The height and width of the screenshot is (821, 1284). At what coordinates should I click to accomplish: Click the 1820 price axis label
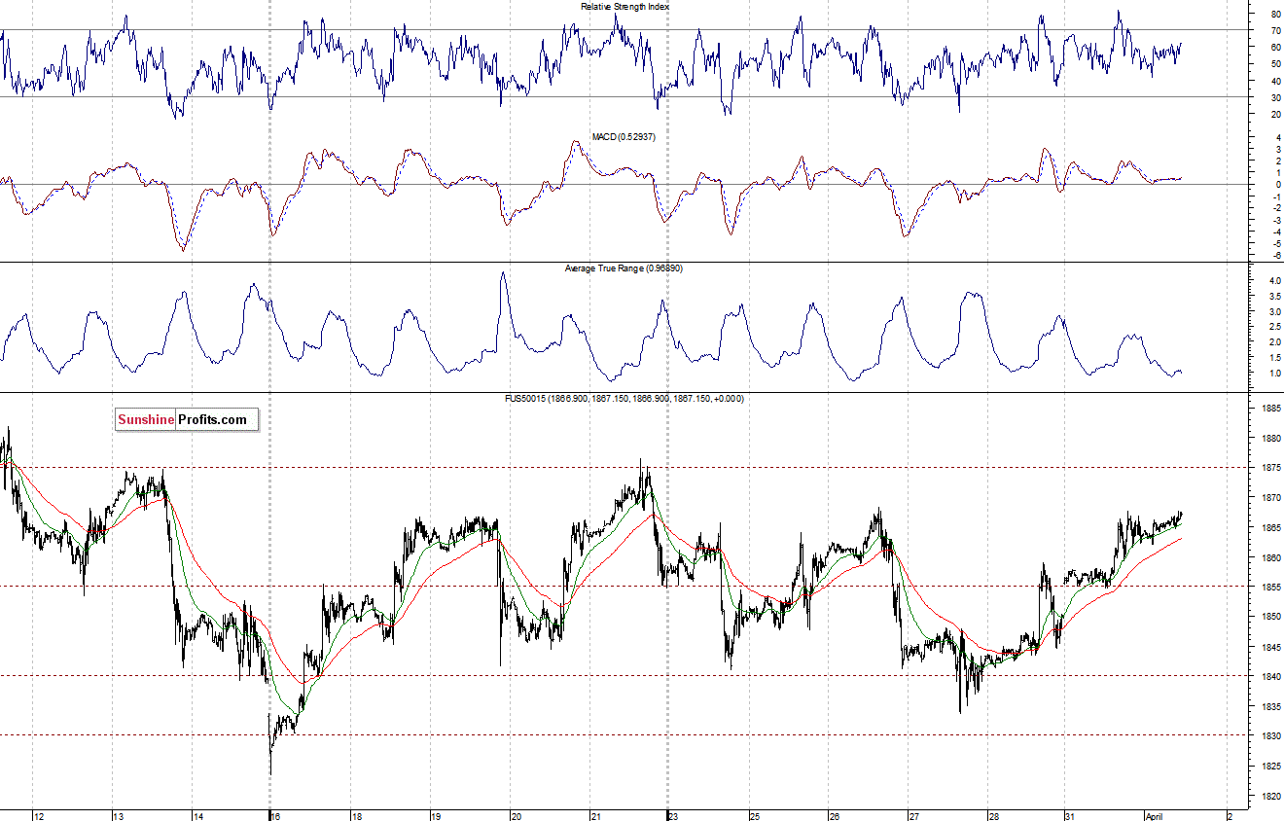[1271, 796]
